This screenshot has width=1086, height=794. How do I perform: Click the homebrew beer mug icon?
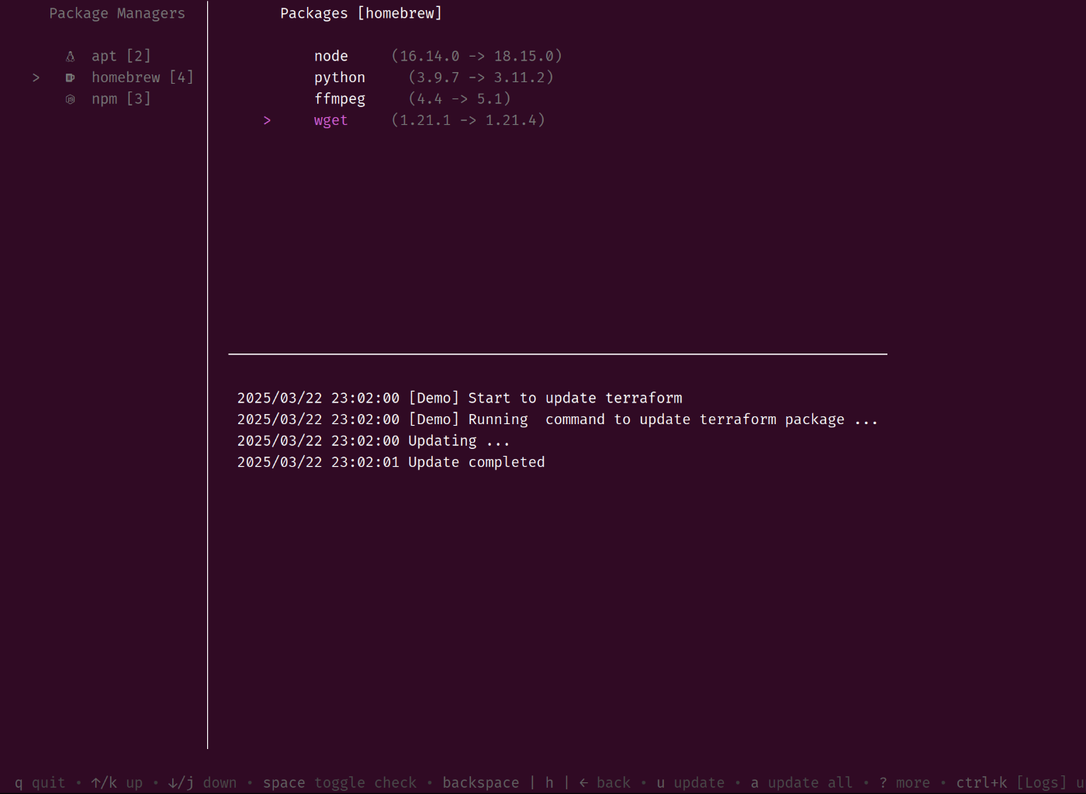click(x=70, y=78)
